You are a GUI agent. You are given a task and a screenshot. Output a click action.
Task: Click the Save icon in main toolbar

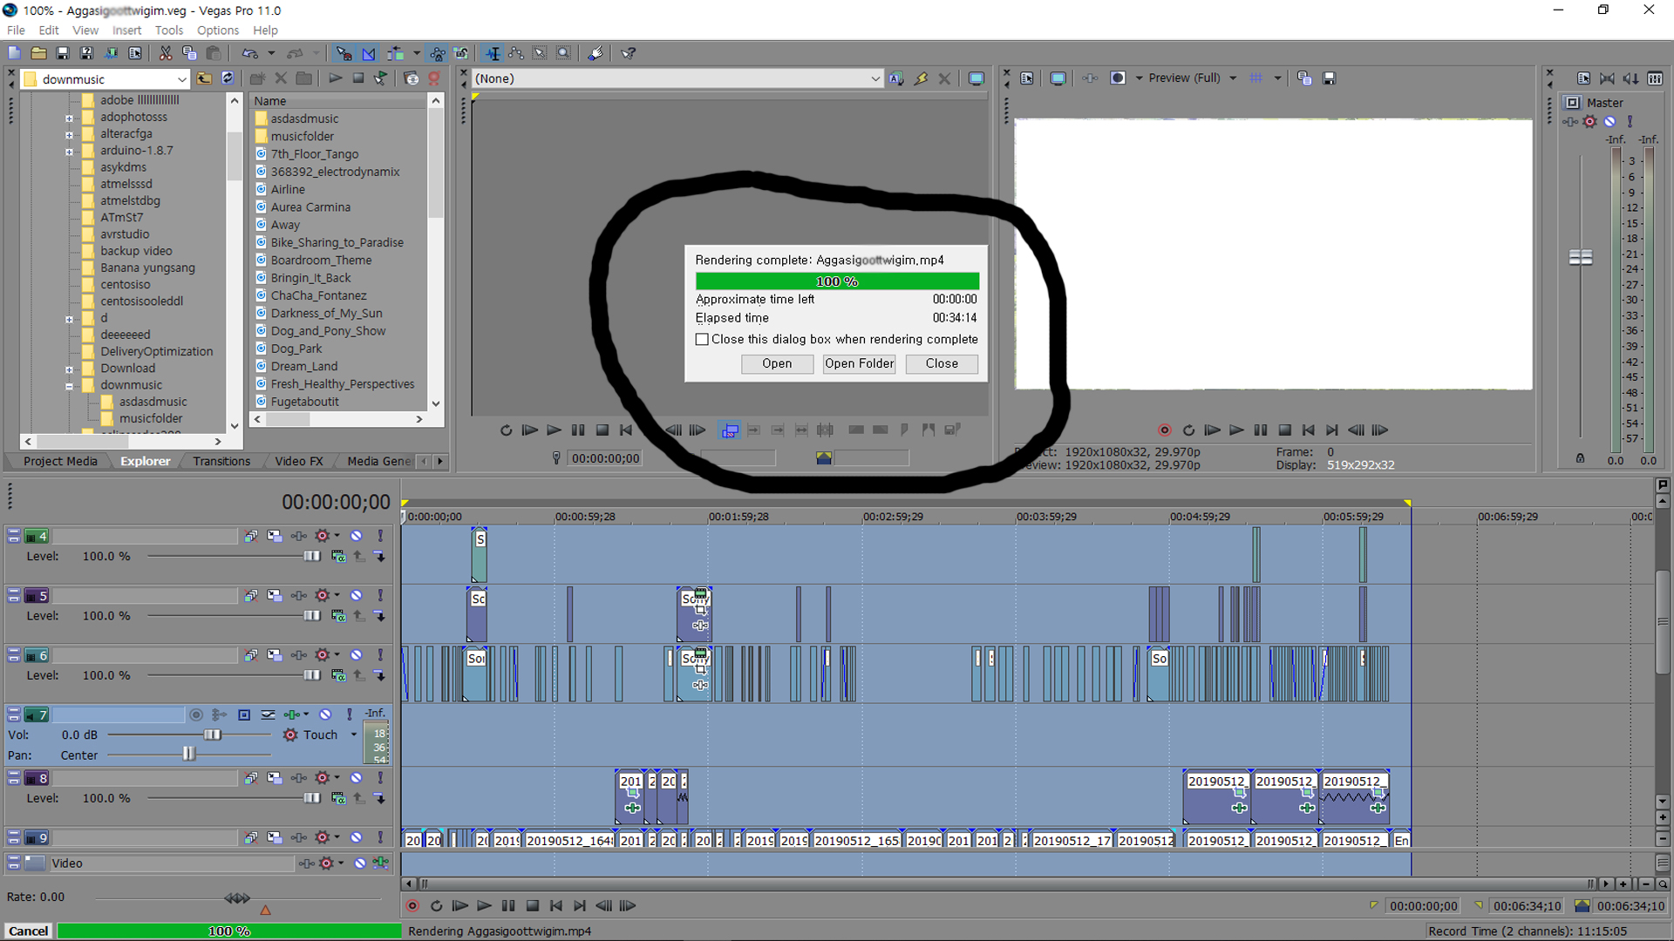[62, 54]
